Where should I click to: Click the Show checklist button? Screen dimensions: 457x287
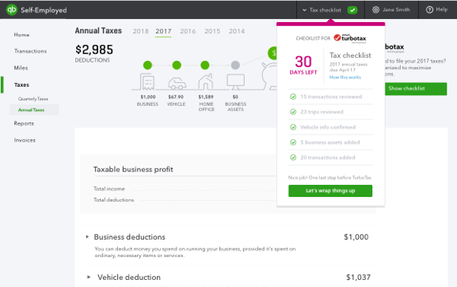coord(416,89)
